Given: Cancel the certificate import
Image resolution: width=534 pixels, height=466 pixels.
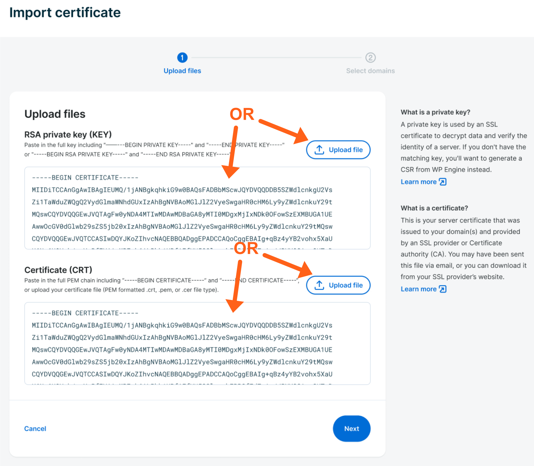Looking at the screenshot, I should tap(35, 429).
